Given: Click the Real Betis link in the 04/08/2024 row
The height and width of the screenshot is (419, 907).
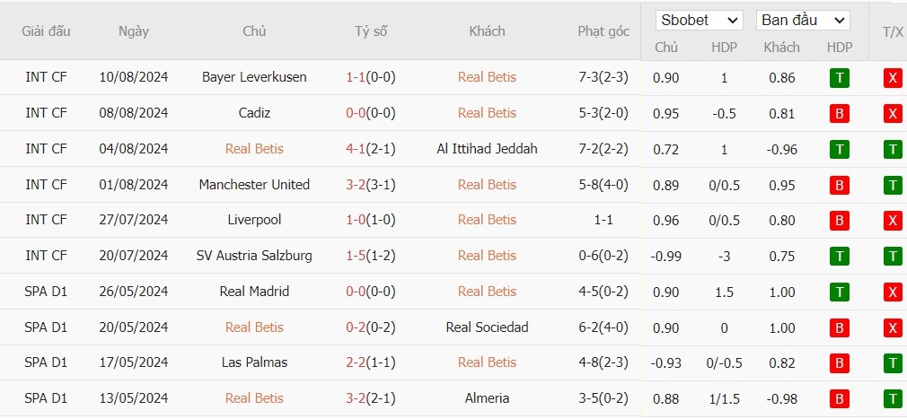Looking at the screenshot, I should point(254,149).
